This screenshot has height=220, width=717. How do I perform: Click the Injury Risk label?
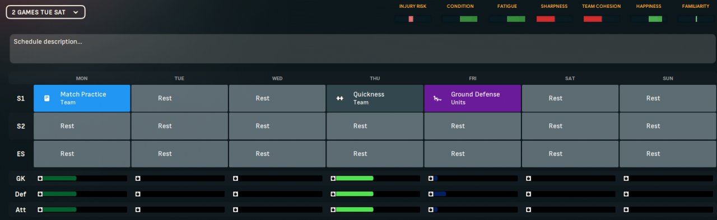tap(413, 6)
